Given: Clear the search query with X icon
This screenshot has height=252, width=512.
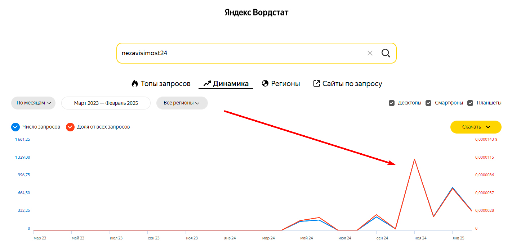Looking at the screenshot, I should pyautogui.click(x=370, y=53).
